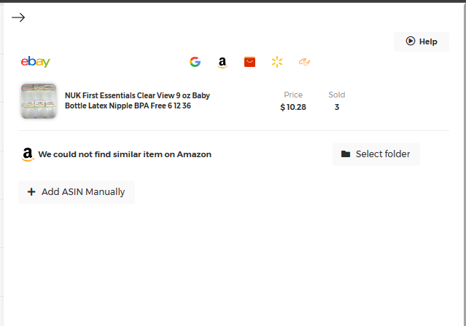This screenshot has height=326, width=466.
Task: Click the eBay logo
Action: (36, 62)
